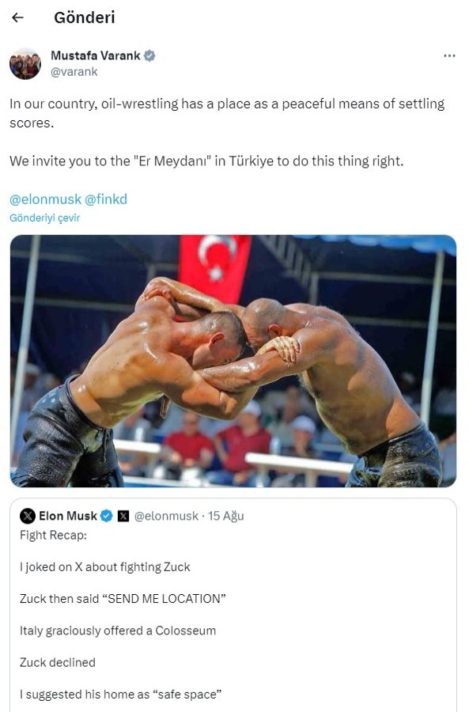Click the Zuck declined line in the quoted post
Image resolution: width=469 pixels, height=712 pixels.
[x=58, y=662]
